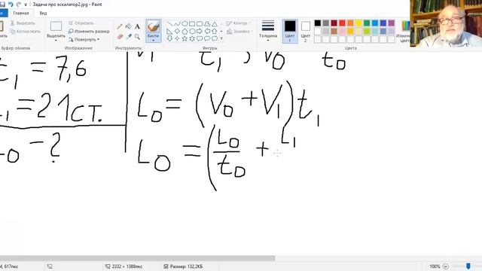Click the rectangular selection box icon
482x271 pixels.
tap(56, 26)
